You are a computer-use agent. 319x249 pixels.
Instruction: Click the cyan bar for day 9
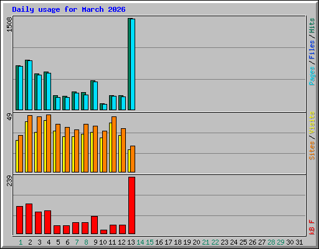tap(95, 96)
